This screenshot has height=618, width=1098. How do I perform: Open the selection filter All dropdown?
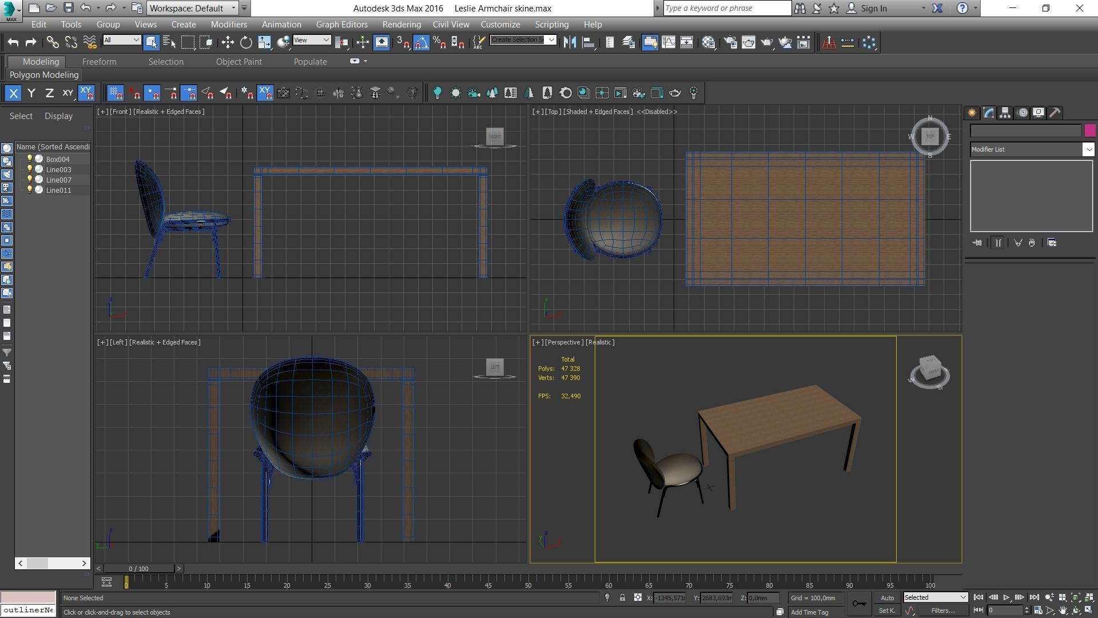point(122,39)
